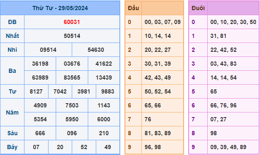This screenshot has height=155, width=260.
Task: Select the Bảy prize cell 52
Action: tap(84, 147)
